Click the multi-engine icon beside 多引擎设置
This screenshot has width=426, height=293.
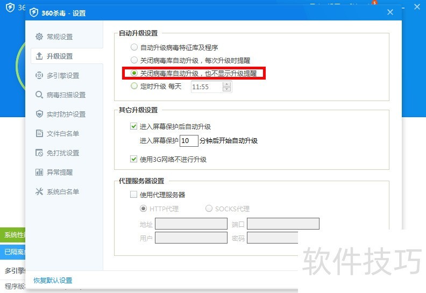pos(39,75)
